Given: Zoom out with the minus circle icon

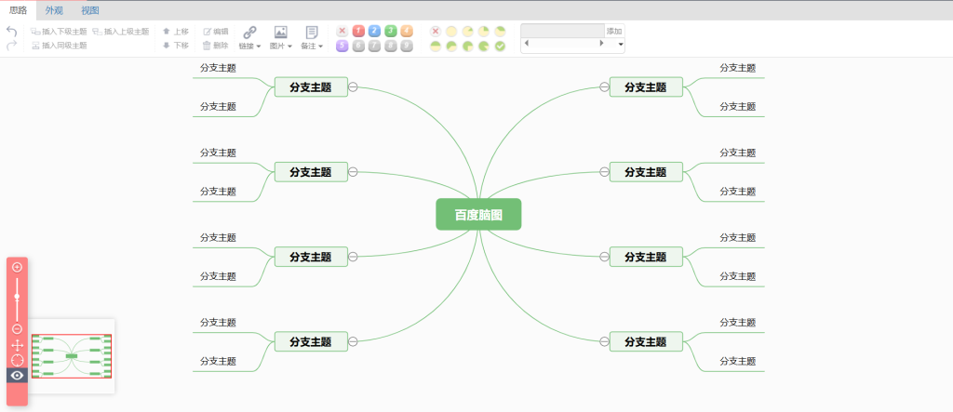Looking at the screenshot, I should pos(17,329).
